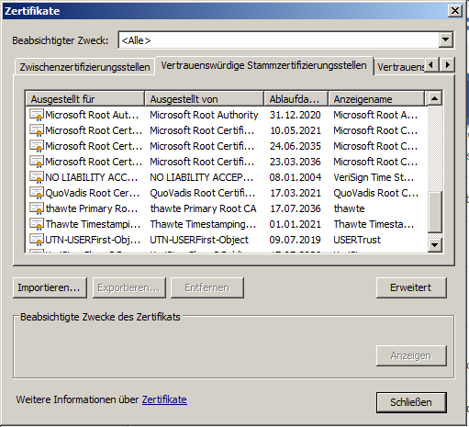The height and width of the screenshot is (427, 469).
Task: Select 'QuoVadis Root Cer...' certificate entry
Action: coord(93,193)
